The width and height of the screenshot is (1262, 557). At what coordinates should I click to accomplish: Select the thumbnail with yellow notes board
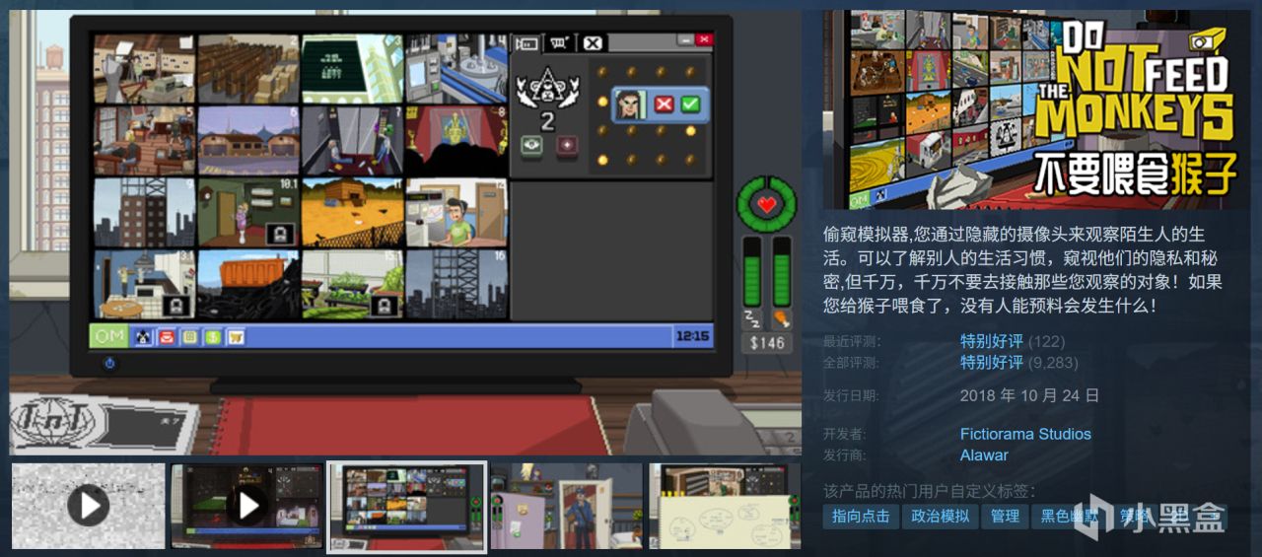pos(725,506)
